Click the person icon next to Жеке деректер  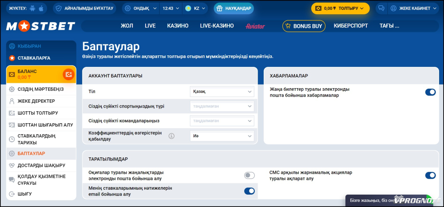(x=12, y=101)
